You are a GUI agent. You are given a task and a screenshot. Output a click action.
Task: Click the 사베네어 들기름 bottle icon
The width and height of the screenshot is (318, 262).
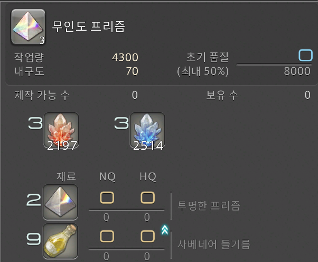pos(60,241)
